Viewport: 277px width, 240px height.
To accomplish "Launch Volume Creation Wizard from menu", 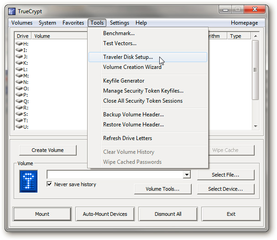I will coord(148,67).
